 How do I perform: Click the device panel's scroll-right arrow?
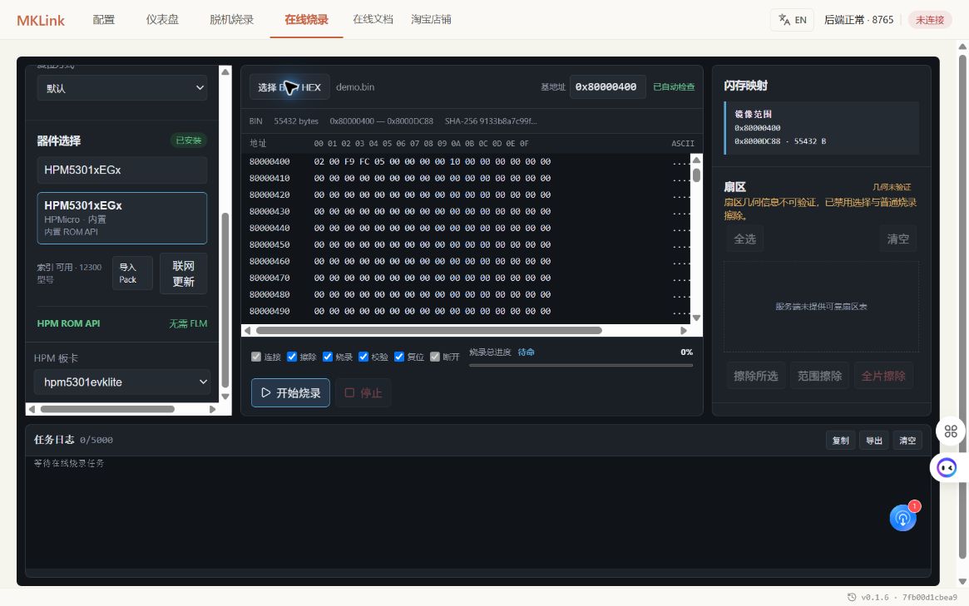(x=213, y=409)
